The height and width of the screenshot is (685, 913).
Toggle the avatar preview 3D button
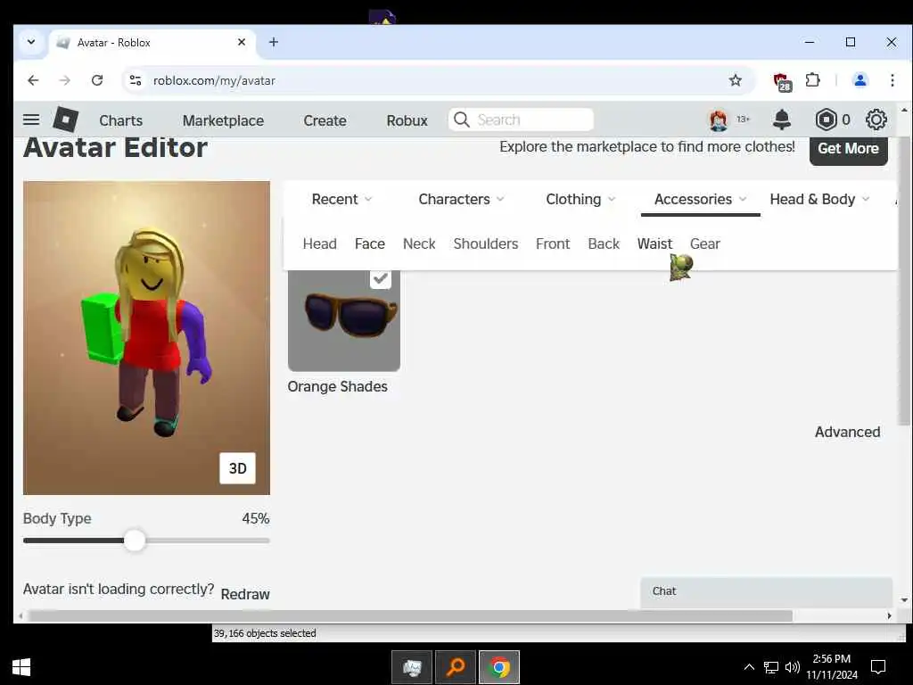(237, 468)
